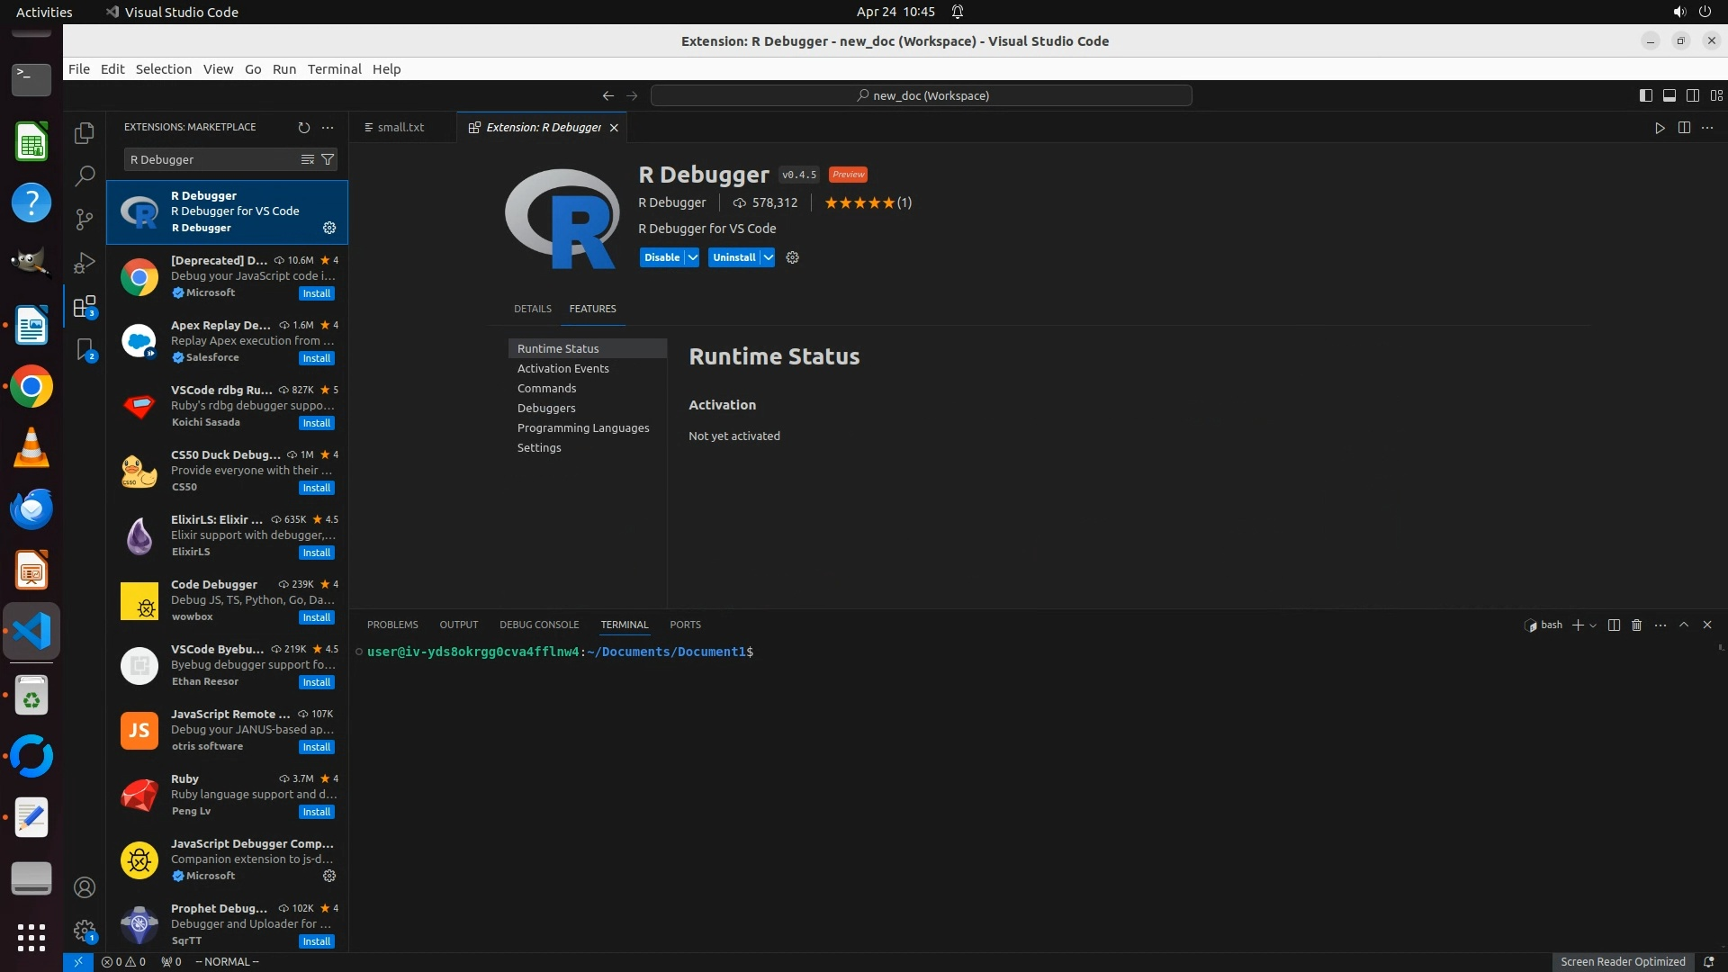This screenshot has width=1728, height=972.
Task: Open new terminal launch profile dropdown
Action: pos(1594,625)
